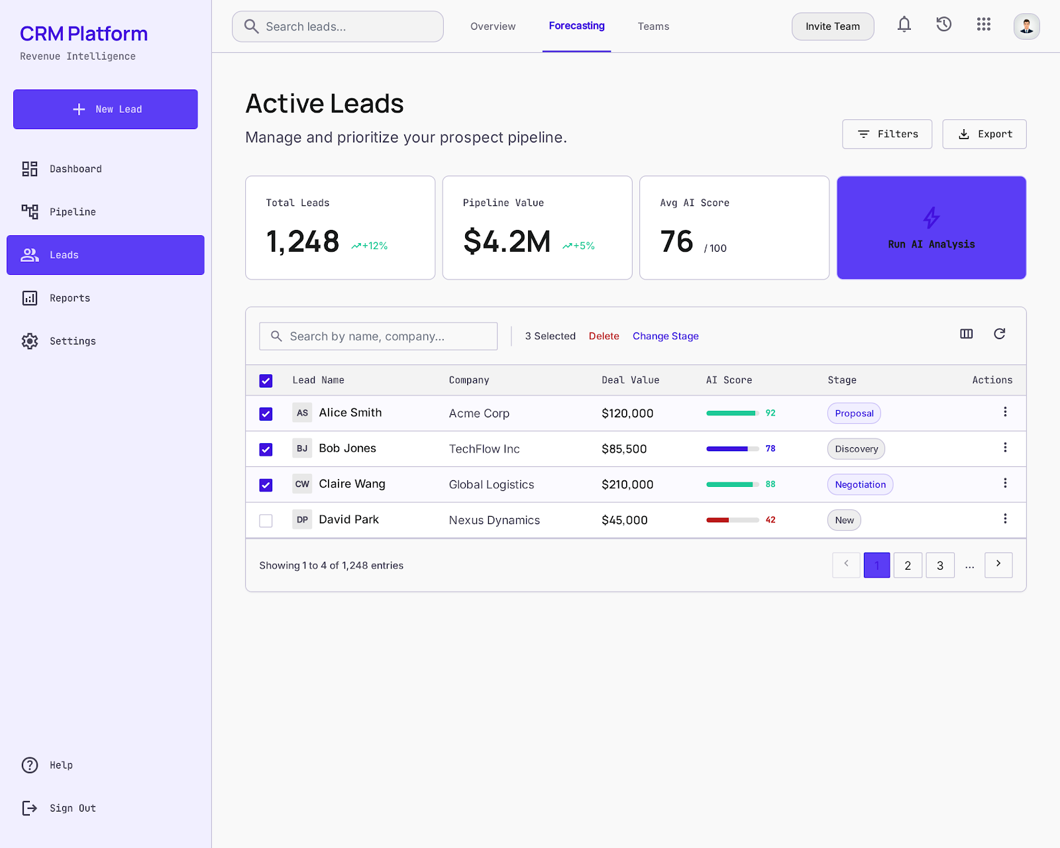Open actions menu for Claire Wang
The image size is (1060, 848).
[x=1005, y=484]
